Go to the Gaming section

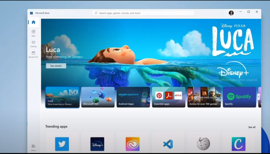point(33,44)
